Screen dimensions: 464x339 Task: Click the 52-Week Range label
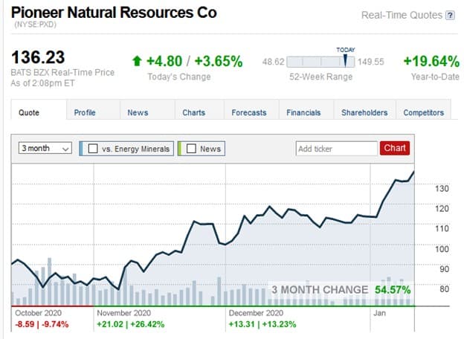[320, 77]
